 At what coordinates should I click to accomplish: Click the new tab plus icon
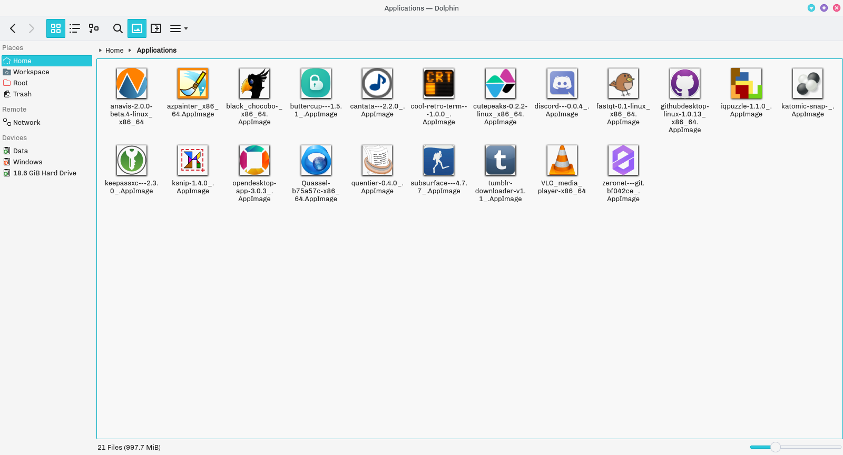[156, 28]
